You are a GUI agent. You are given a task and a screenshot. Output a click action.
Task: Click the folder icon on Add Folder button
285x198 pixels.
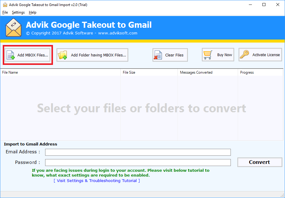62,55
